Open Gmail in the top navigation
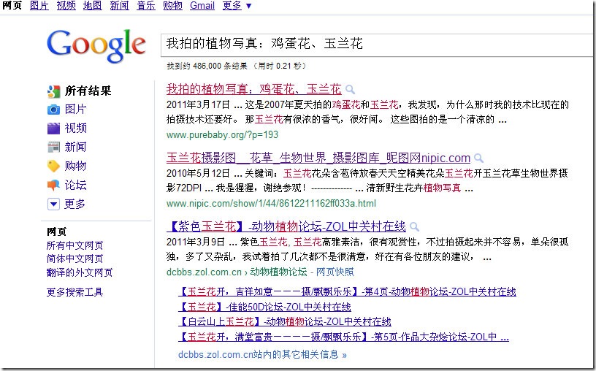 pos(202,6)
